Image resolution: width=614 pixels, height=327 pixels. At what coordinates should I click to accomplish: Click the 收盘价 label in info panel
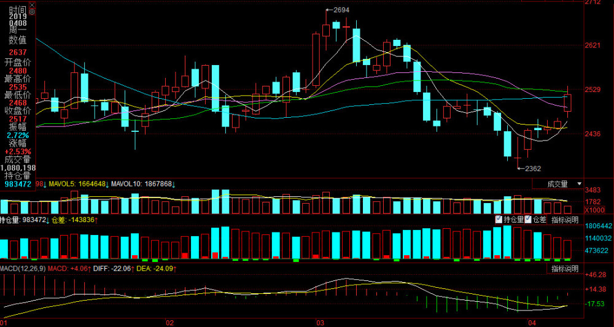pyautogui.click(x=18, y=110)
